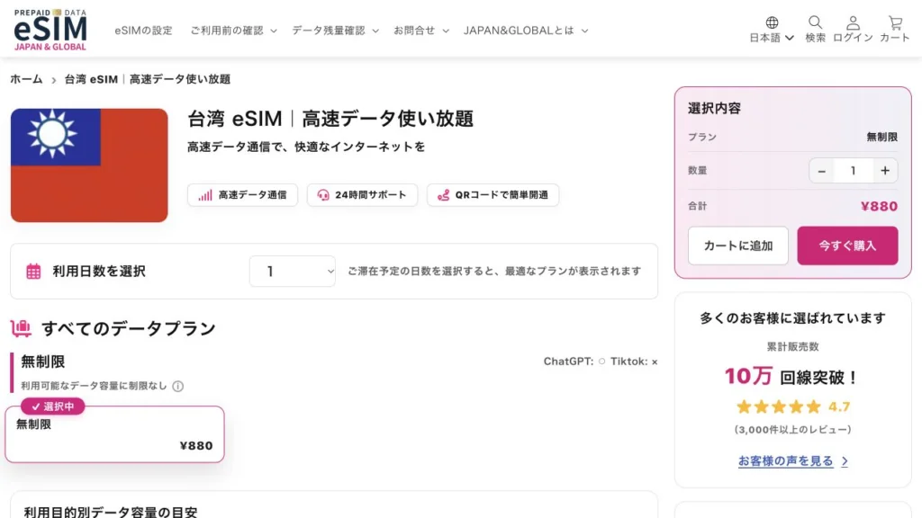Screen dimensions: 922x518
Task: Click the headset icon in 24時間サポート badge
Action: pos(323,195)
